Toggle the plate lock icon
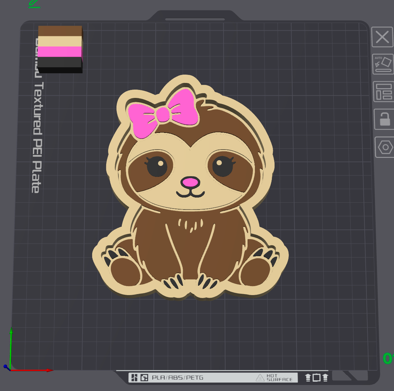The height and width of the screenshot is (391, 394). (x=384, y=119)
